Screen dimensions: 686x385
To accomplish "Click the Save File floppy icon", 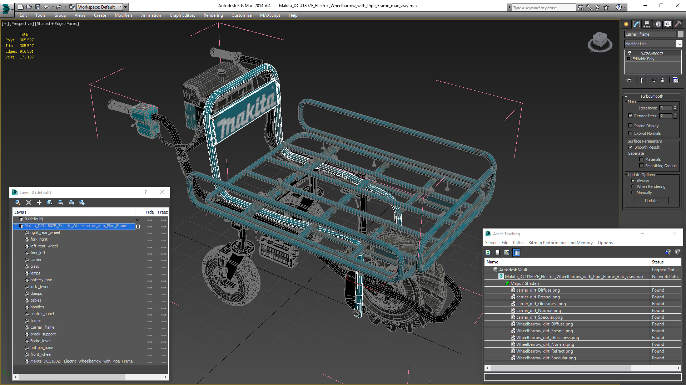I will 38,7.
